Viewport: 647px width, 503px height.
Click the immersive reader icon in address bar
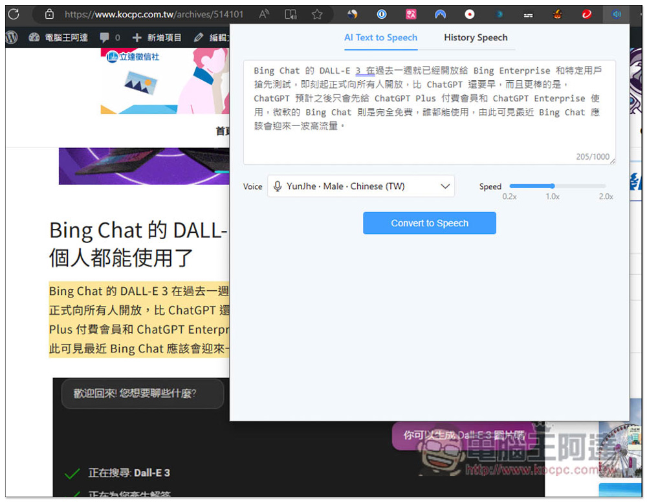(x=291, y=14)
